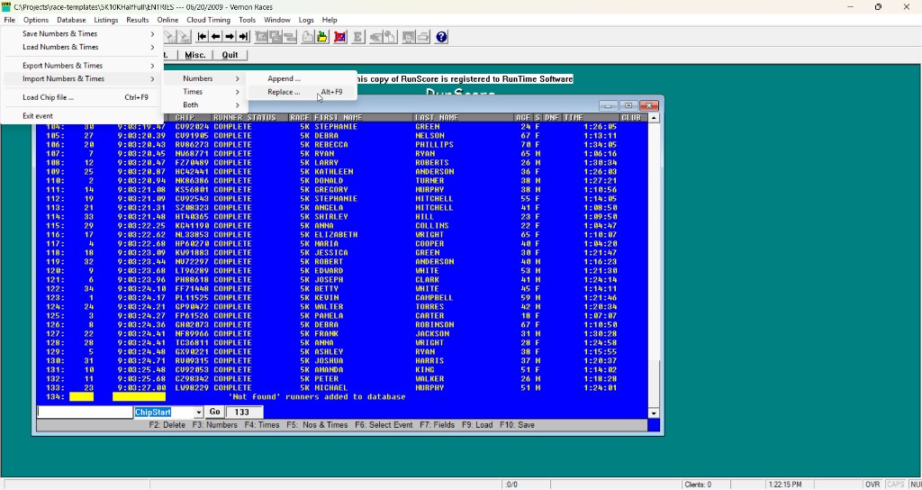Click the red X crossed-out toolbar icon

tap(339, 36)
